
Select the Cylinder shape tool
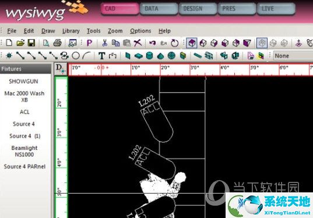pyautogui.click(x=150, y=56)
